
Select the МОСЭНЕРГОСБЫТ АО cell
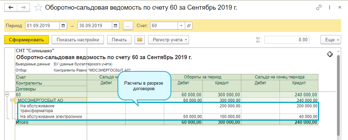(x=51, y=100)
